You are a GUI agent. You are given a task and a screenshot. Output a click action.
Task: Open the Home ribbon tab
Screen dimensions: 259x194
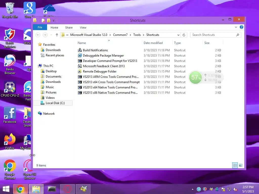[x=54, y=28]
